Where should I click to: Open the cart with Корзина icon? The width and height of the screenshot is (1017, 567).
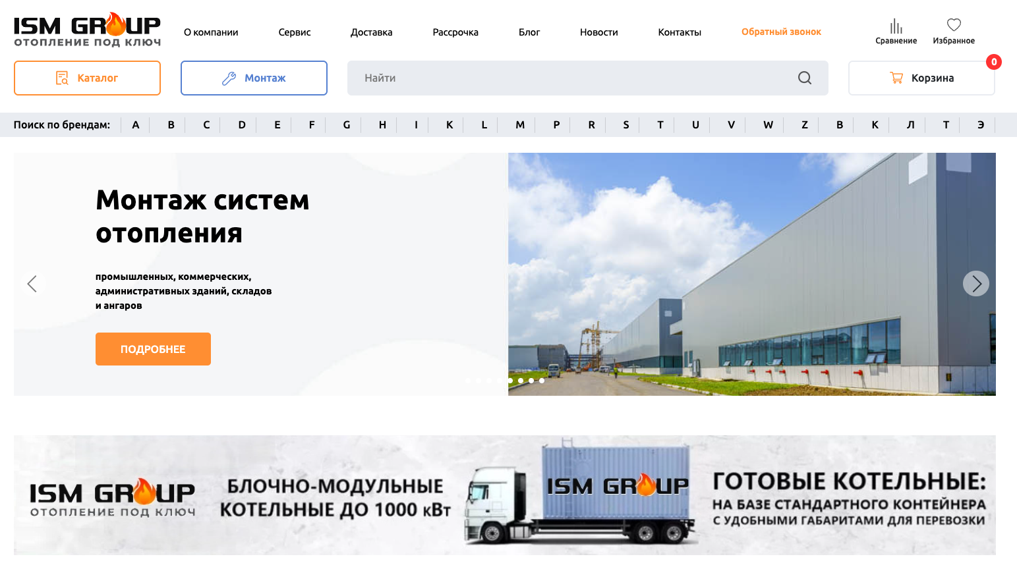tap(921, 78)
